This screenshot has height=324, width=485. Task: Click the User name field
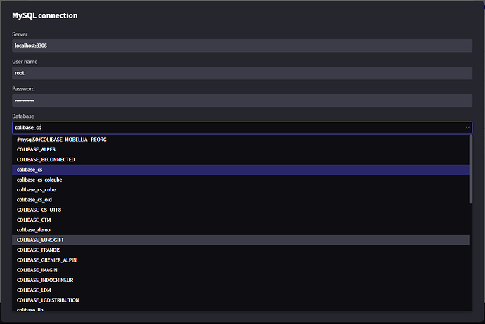[x=242, y=73]
